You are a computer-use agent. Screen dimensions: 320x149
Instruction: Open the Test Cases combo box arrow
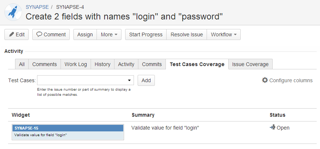coord(130,80)
